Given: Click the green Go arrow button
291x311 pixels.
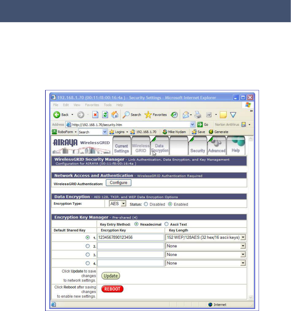Looking at the screenshot, I should [x=200, y=124].
